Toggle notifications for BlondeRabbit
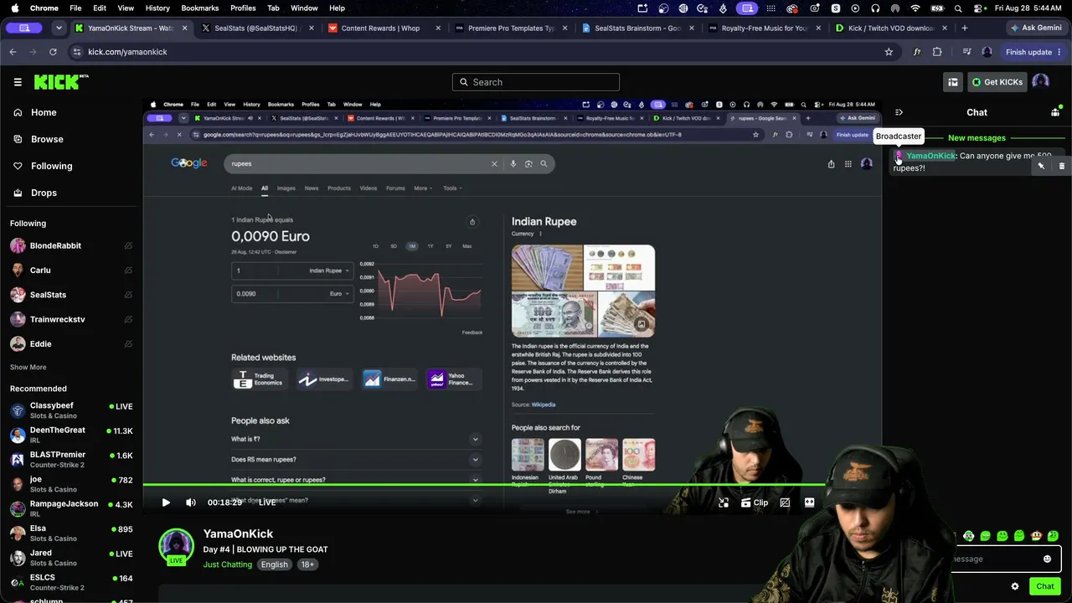This screenshot has height=603, width=1072. [x=128, y=246]
